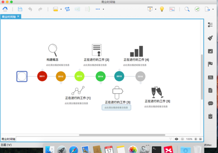
Task: Select the 构建概念 topic
Action: coord(52,60)
